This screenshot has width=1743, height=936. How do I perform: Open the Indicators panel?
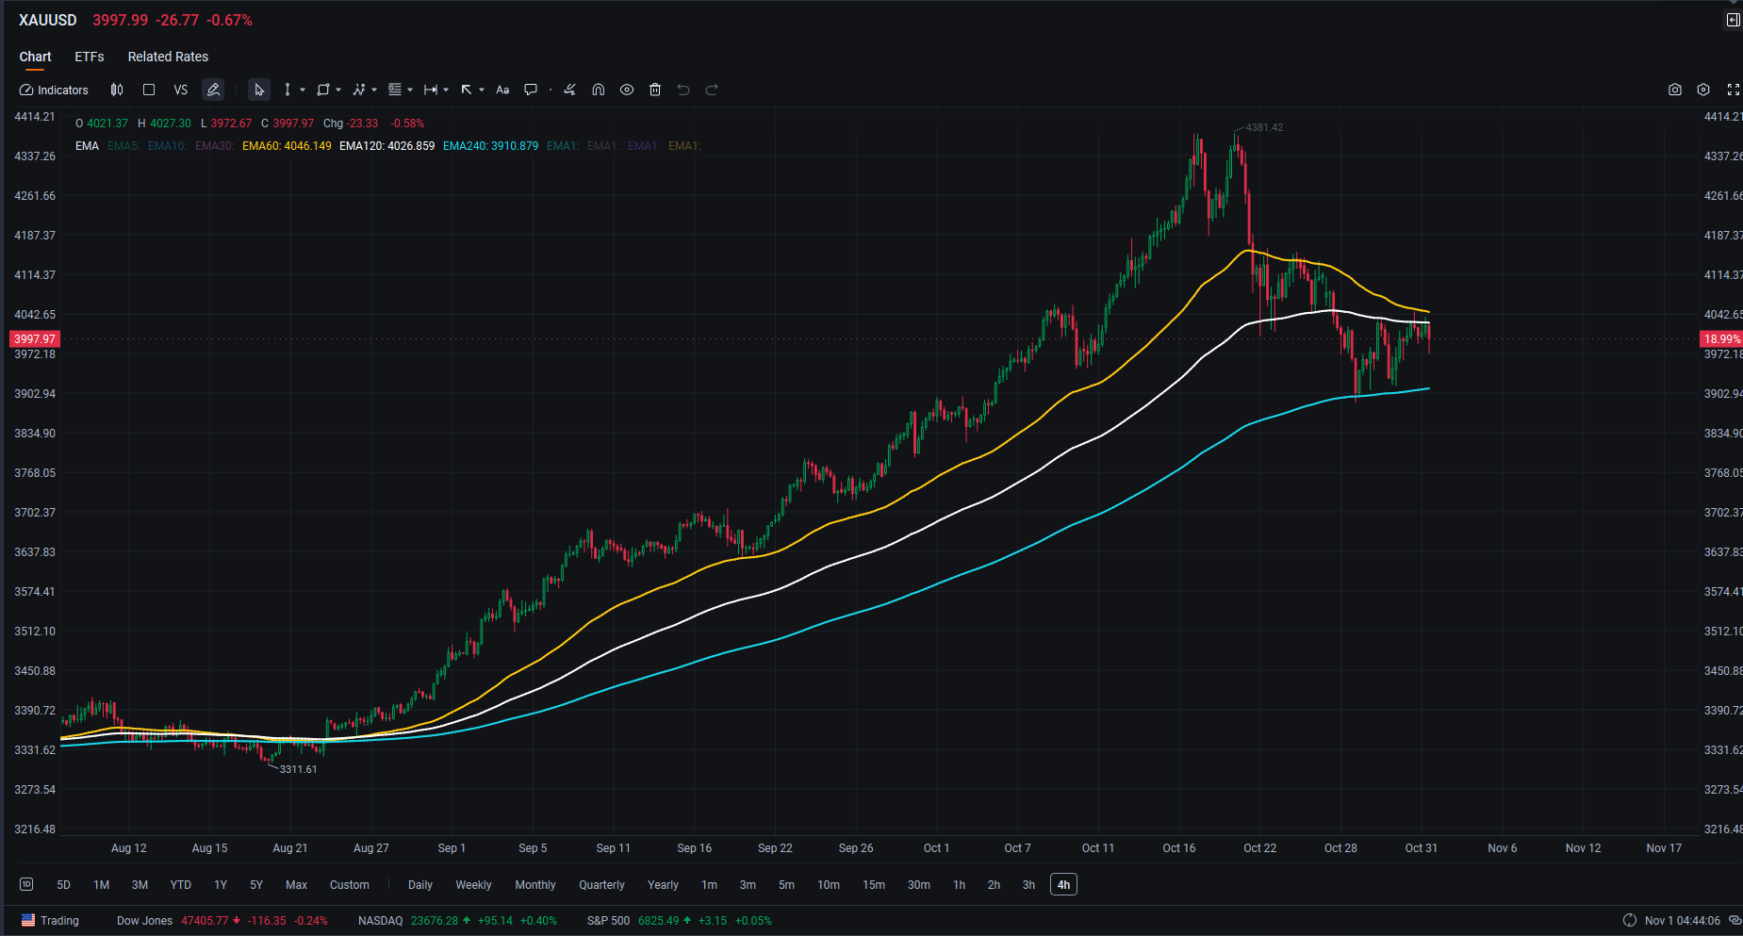(x=54, y=90)
